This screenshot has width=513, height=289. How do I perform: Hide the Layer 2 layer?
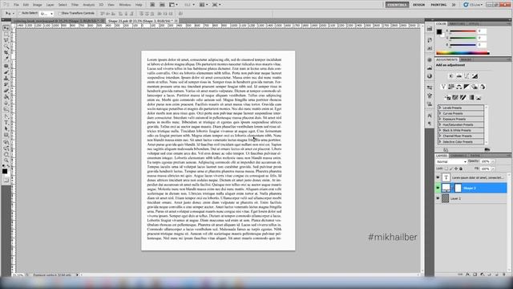(438, 198)
